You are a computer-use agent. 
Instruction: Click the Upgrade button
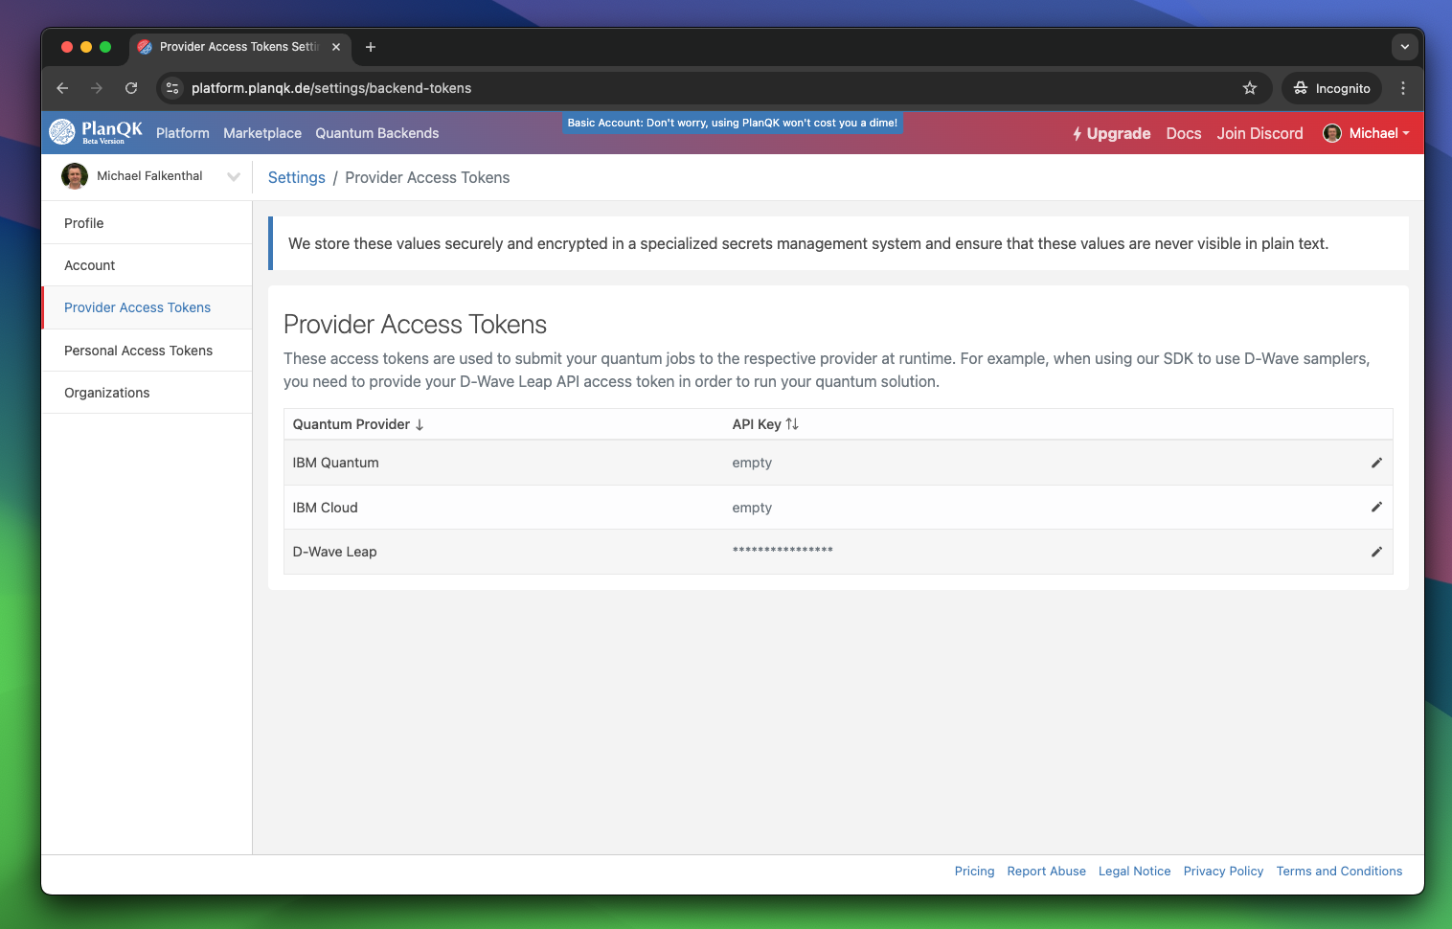[1111, 133]
